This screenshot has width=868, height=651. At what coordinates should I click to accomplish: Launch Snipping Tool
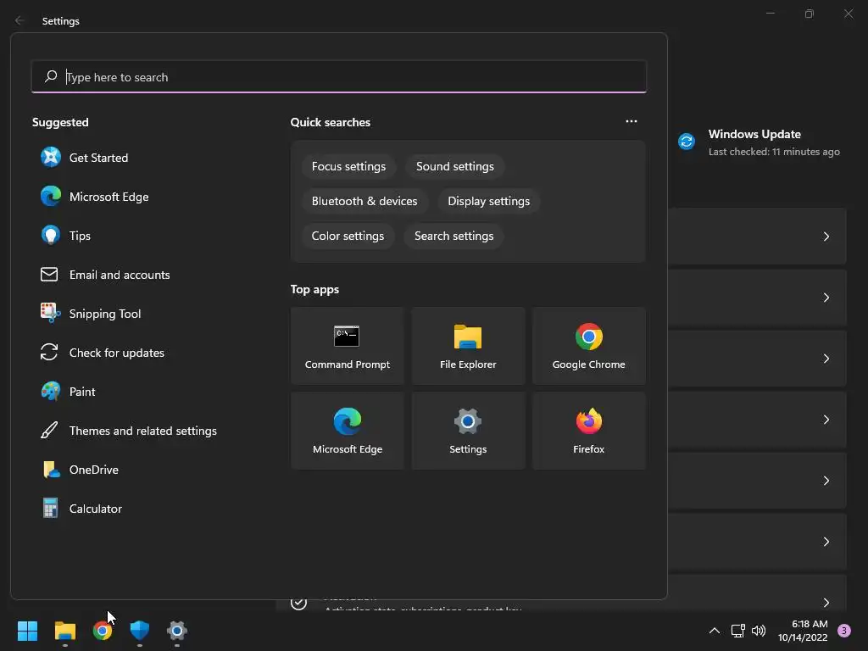[105, 314]
